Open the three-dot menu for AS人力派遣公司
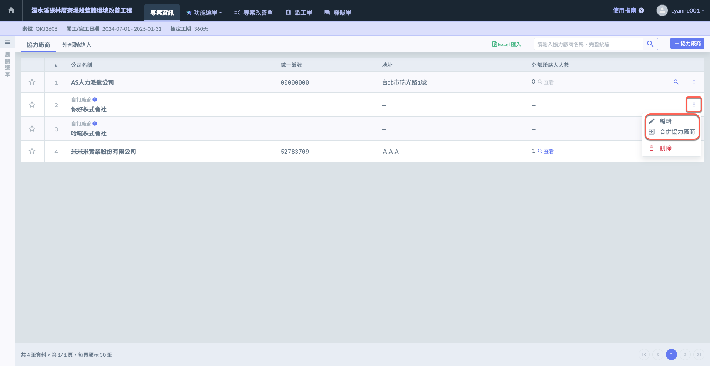Viewport: 710px width, 366px height. click(694, 82)
